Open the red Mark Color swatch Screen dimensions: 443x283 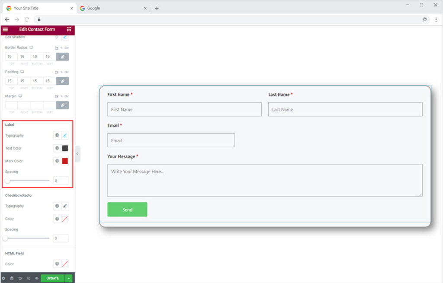point(65,161)
